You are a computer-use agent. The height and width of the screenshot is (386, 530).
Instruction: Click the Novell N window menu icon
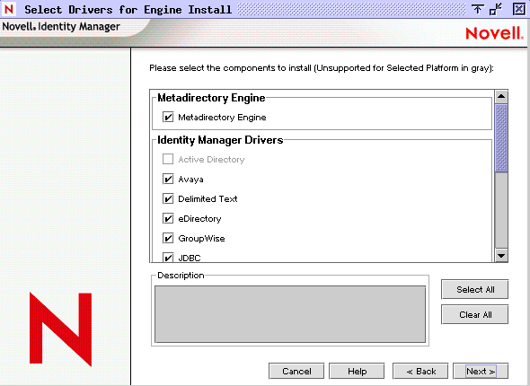tap(9, 9)
